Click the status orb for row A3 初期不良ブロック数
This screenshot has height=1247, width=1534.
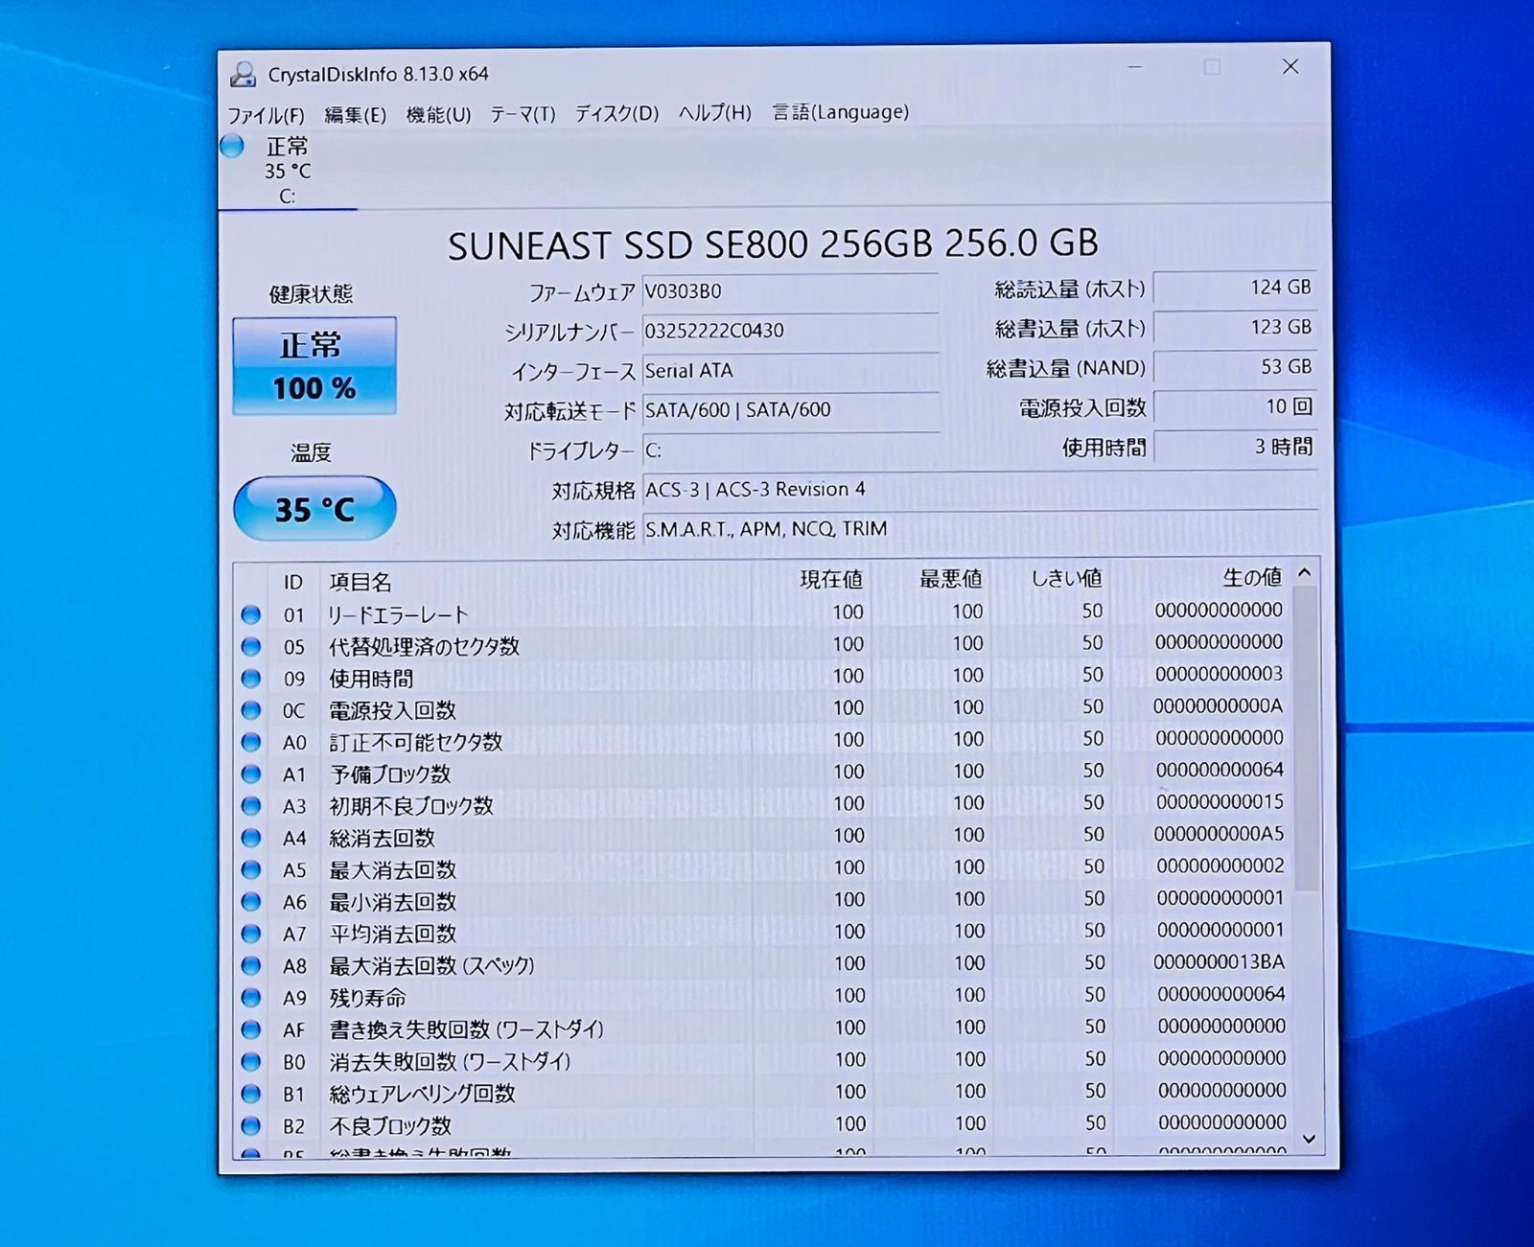click(251, 806)
